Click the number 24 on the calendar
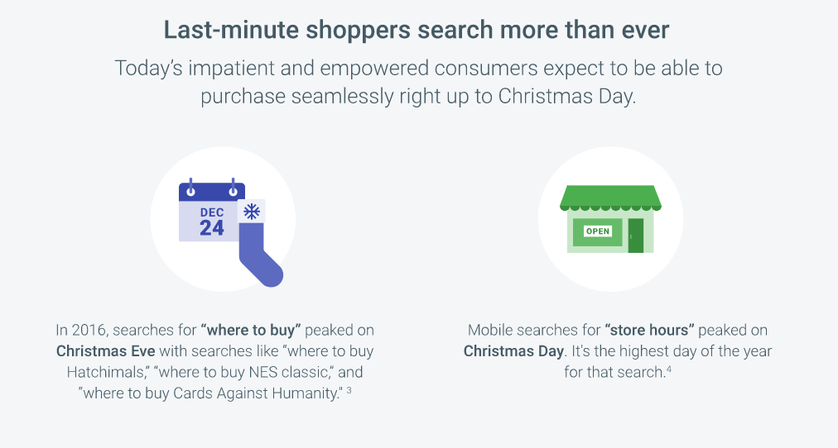The width and height of the screenshot is (838, 448). (212, 228)
